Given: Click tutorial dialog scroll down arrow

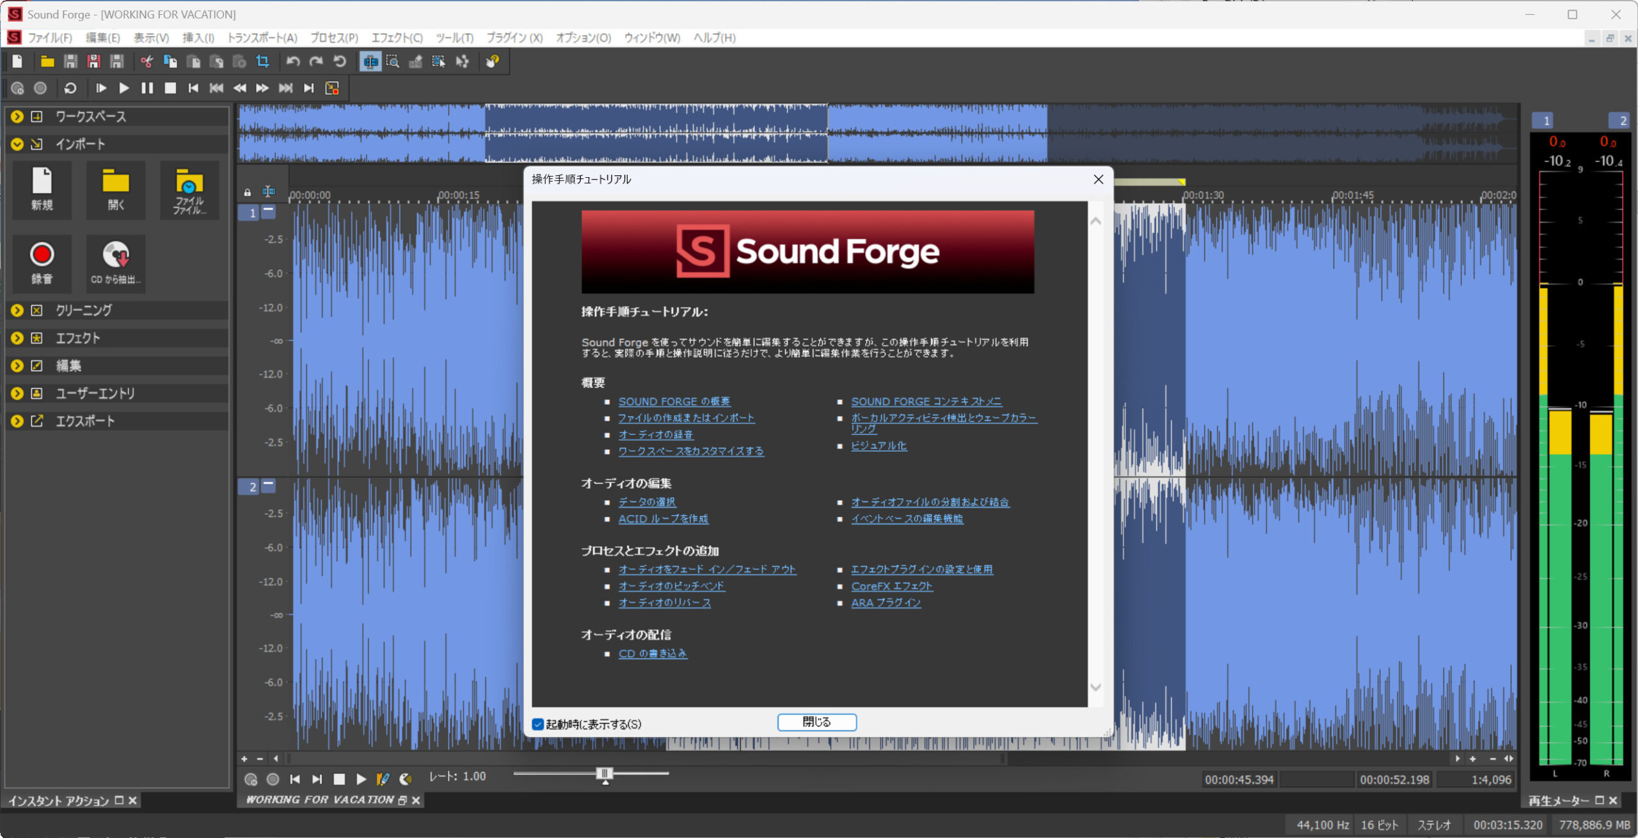Looking at the screenshot, I should coord(1095,687).
